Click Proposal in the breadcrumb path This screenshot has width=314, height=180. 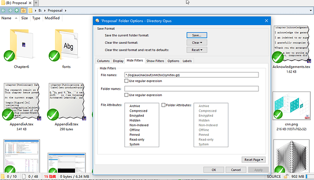click(x=55, y=10)
